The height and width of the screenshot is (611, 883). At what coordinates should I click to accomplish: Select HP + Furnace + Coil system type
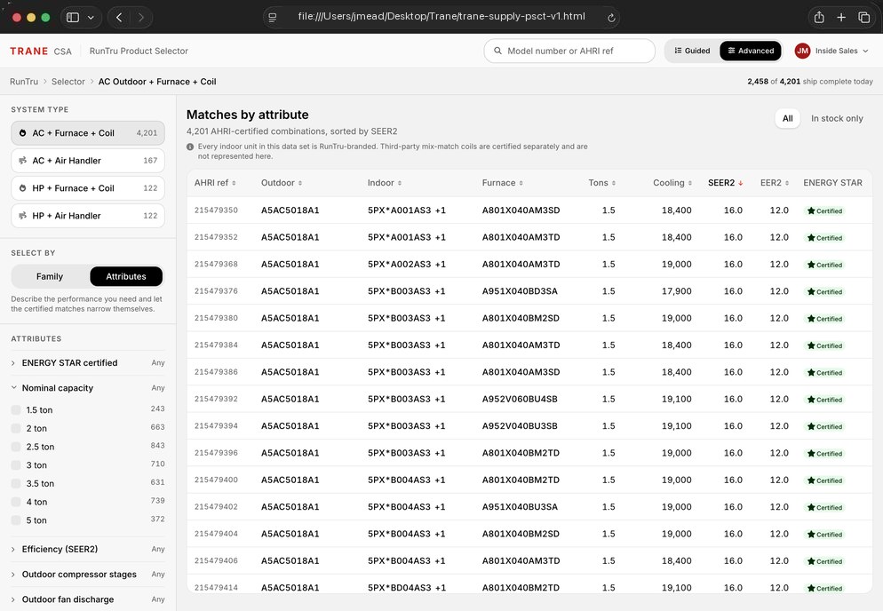[88, 188]
